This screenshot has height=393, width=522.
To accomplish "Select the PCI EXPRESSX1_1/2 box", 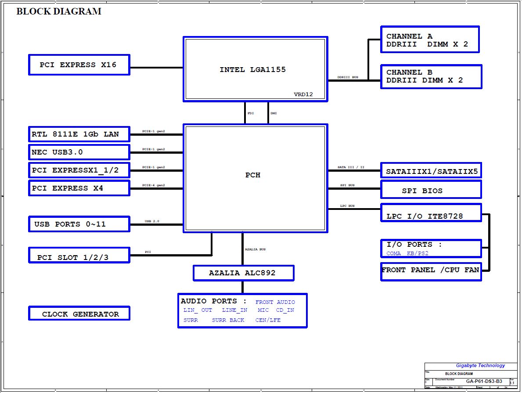I will click(79, 170).
